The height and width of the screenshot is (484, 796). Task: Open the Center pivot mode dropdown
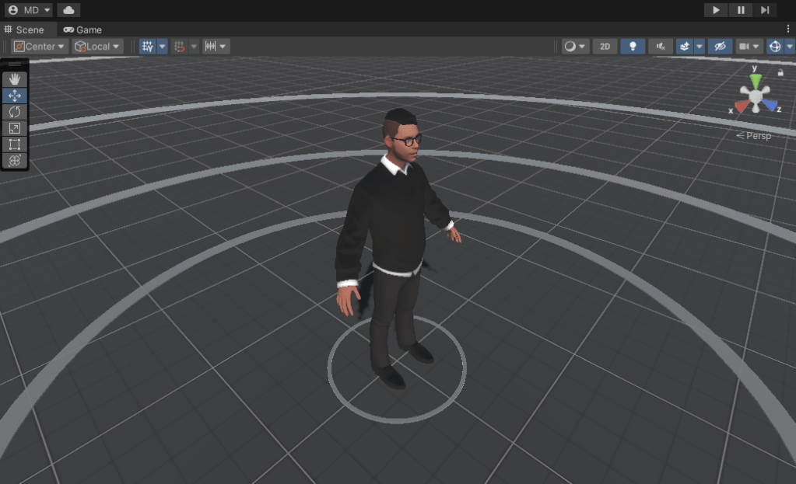pyautogui.click(x=40, y=47)
